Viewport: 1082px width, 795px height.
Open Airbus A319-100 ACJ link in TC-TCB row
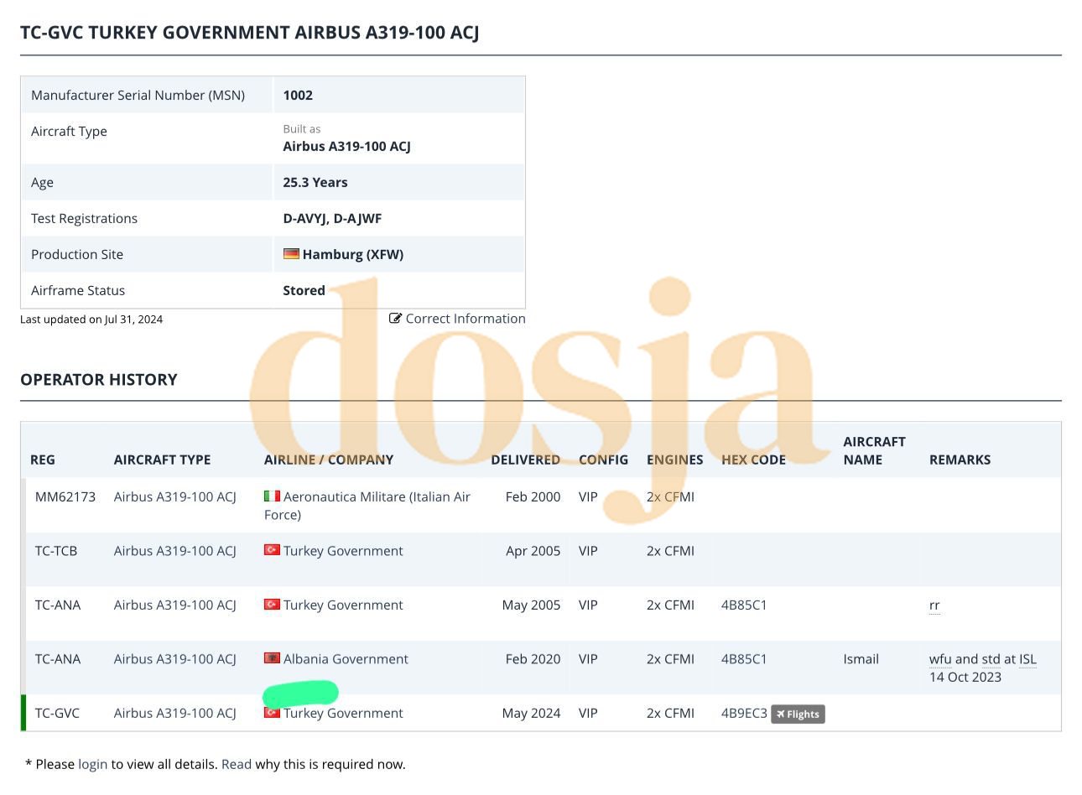pos(175,551)
